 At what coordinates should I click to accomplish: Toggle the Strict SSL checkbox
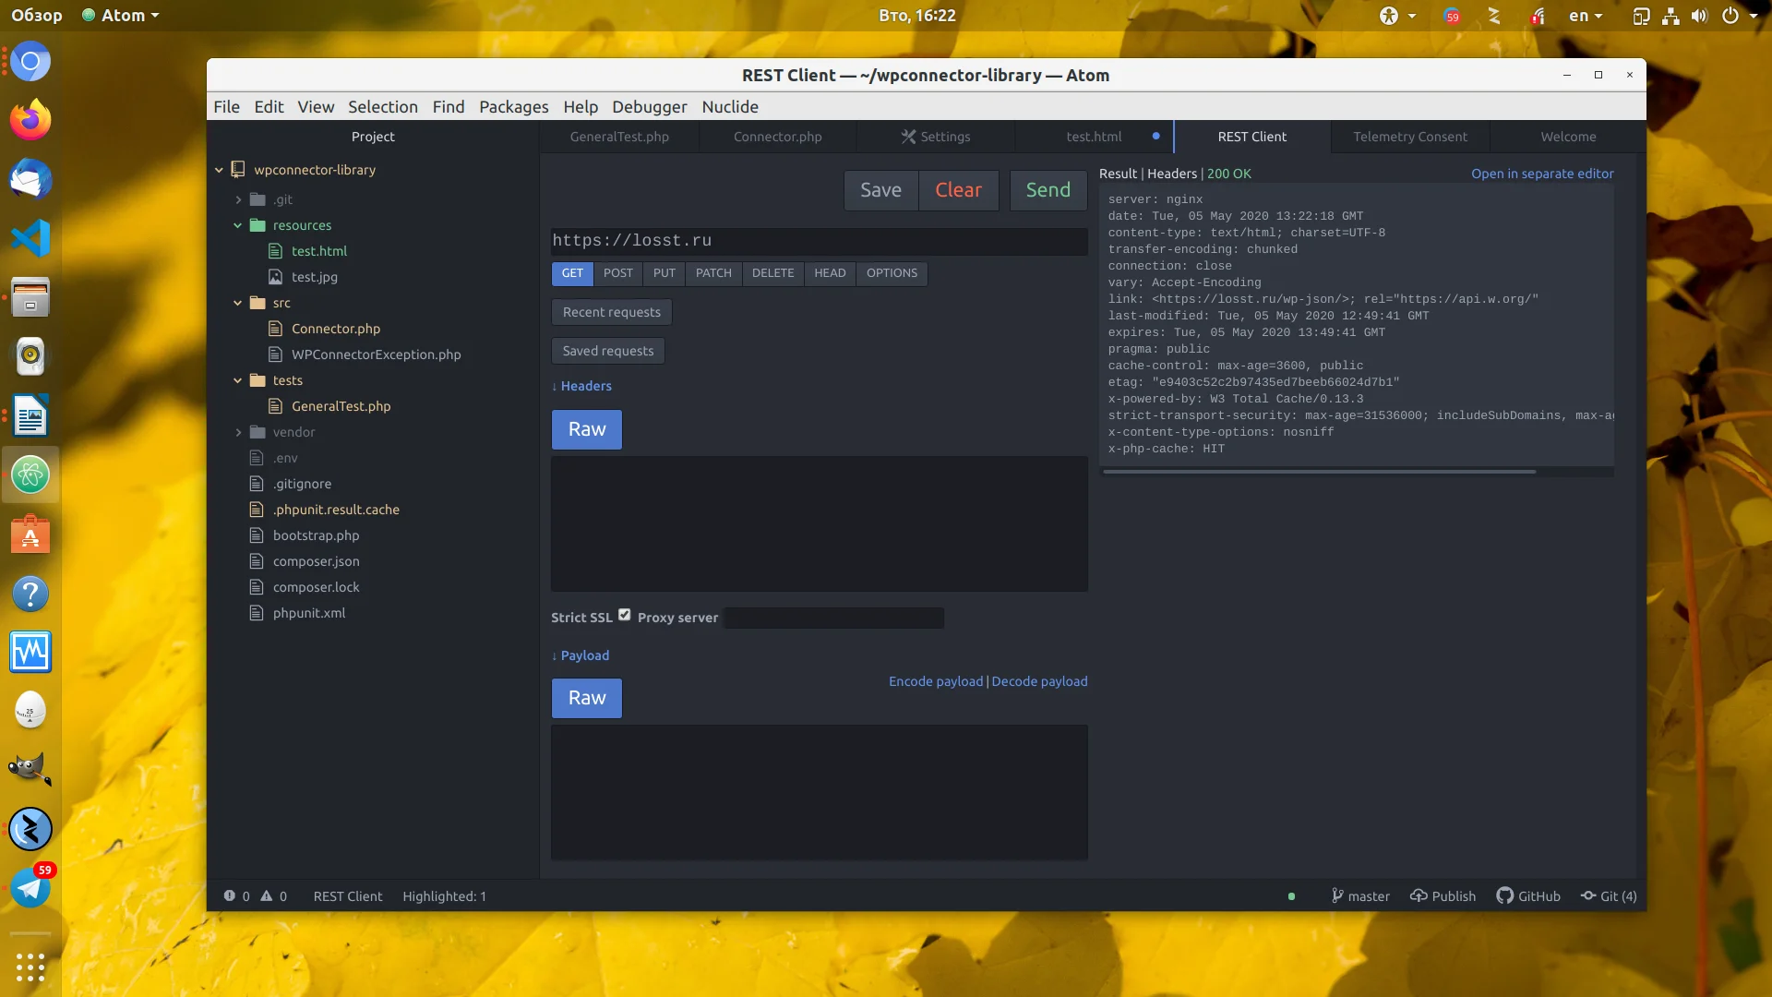pos(625,615)
